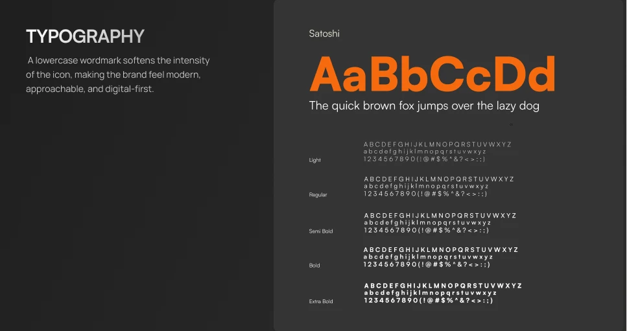627x331 pixels.
Task: Select the Bold weight label
Action: [314, 266]
